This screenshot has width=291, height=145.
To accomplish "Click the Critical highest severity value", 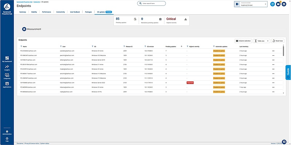I will point(171,19).
